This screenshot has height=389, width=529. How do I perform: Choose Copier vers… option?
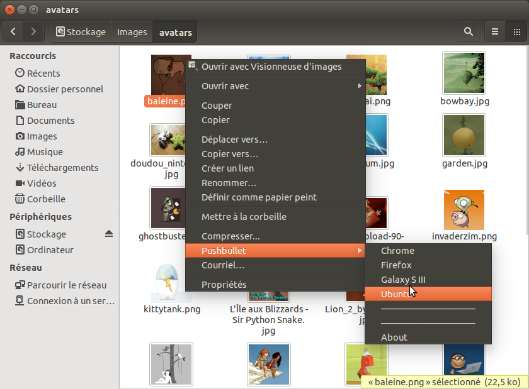tap(275, 154)
